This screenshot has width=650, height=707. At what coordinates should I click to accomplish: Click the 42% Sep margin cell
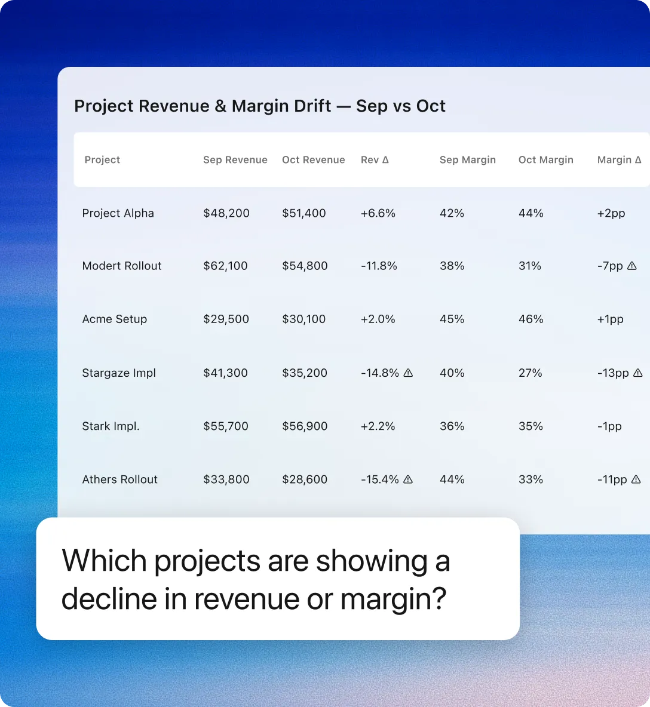pos(452,213)
